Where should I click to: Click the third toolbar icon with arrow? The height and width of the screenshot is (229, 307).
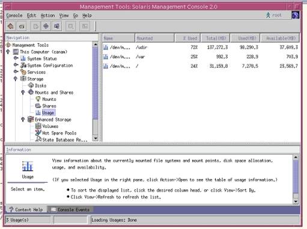35,26
